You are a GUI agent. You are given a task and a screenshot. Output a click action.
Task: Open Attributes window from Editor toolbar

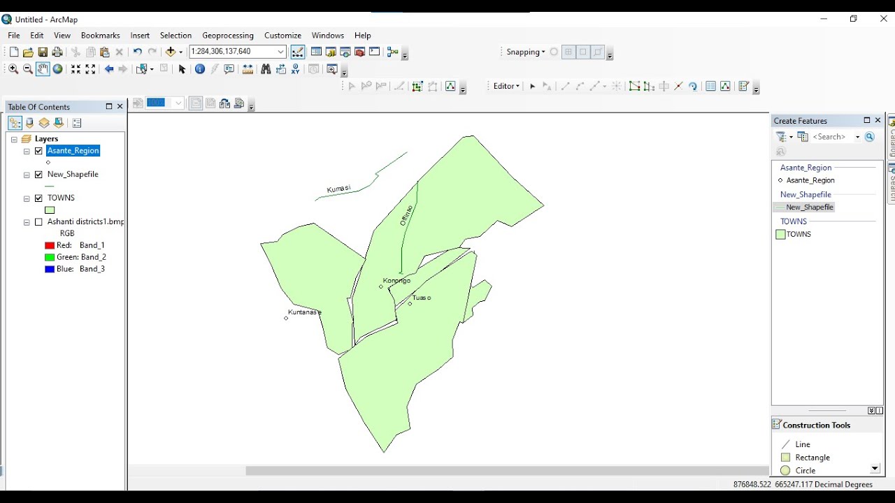click(710, 86)
